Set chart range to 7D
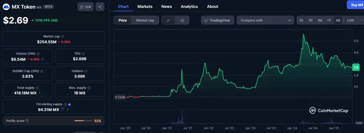The height and width of the screenshot is (133, 364). pos(310,20)
